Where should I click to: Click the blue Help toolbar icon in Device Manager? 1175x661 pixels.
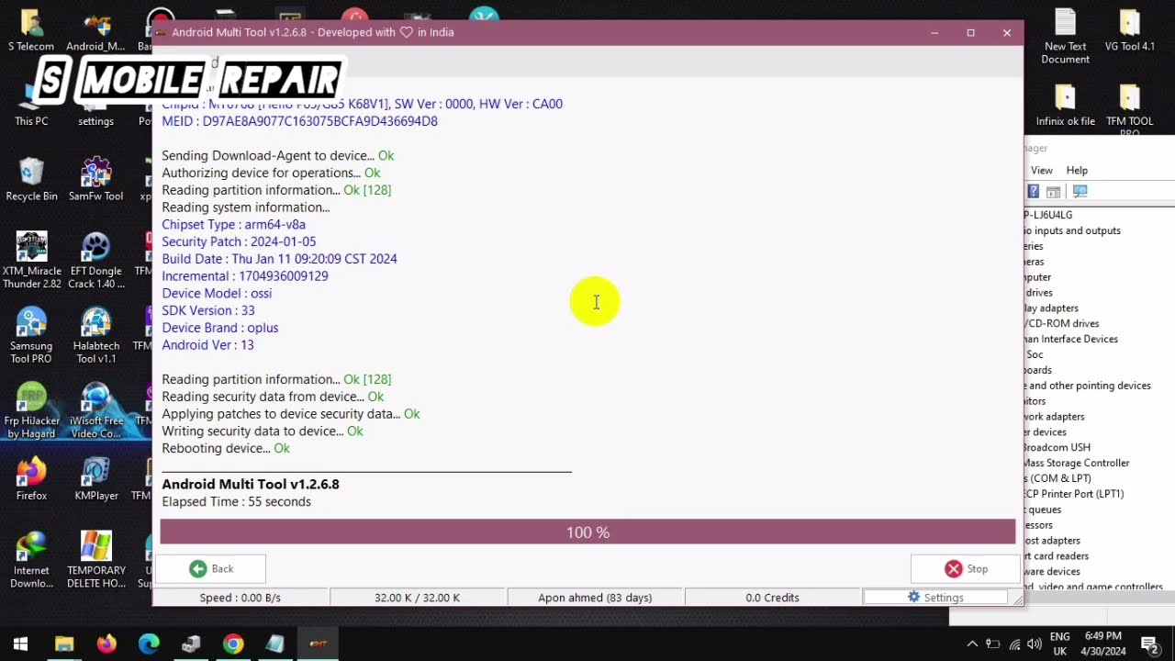(1034, 192)
